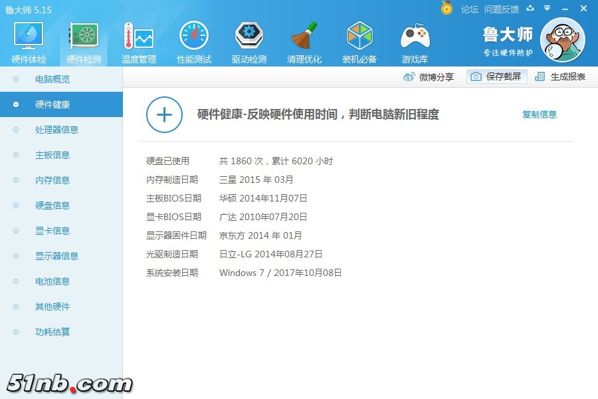
Task: Click value 日立-LG 2014年08月27日
Action: click(271, 254)
